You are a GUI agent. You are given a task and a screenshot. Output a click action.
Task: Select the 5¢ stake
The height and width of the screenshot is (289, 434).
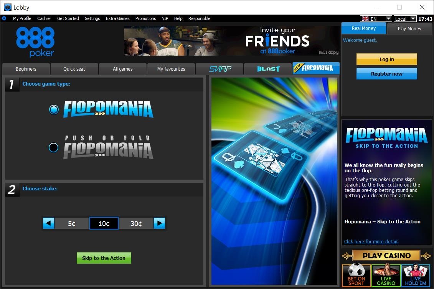72,223
